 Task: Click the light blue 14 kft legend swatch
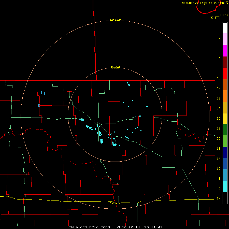coord(225,175)
